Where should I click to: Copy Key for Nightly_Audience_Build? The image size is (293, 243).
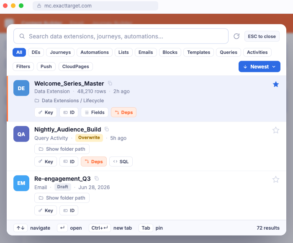[x=46, y=162]
